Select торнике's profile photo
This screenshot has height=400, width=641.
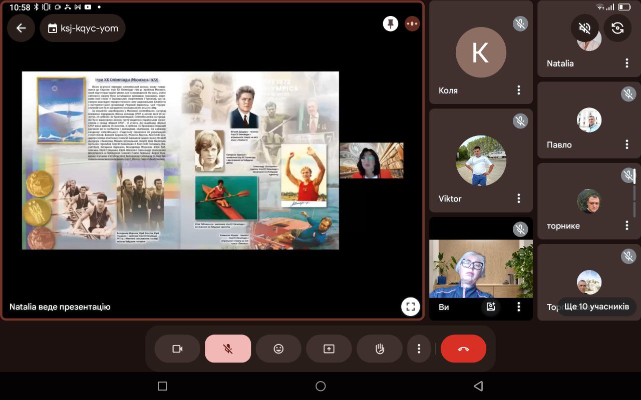[x=589, y=201]
